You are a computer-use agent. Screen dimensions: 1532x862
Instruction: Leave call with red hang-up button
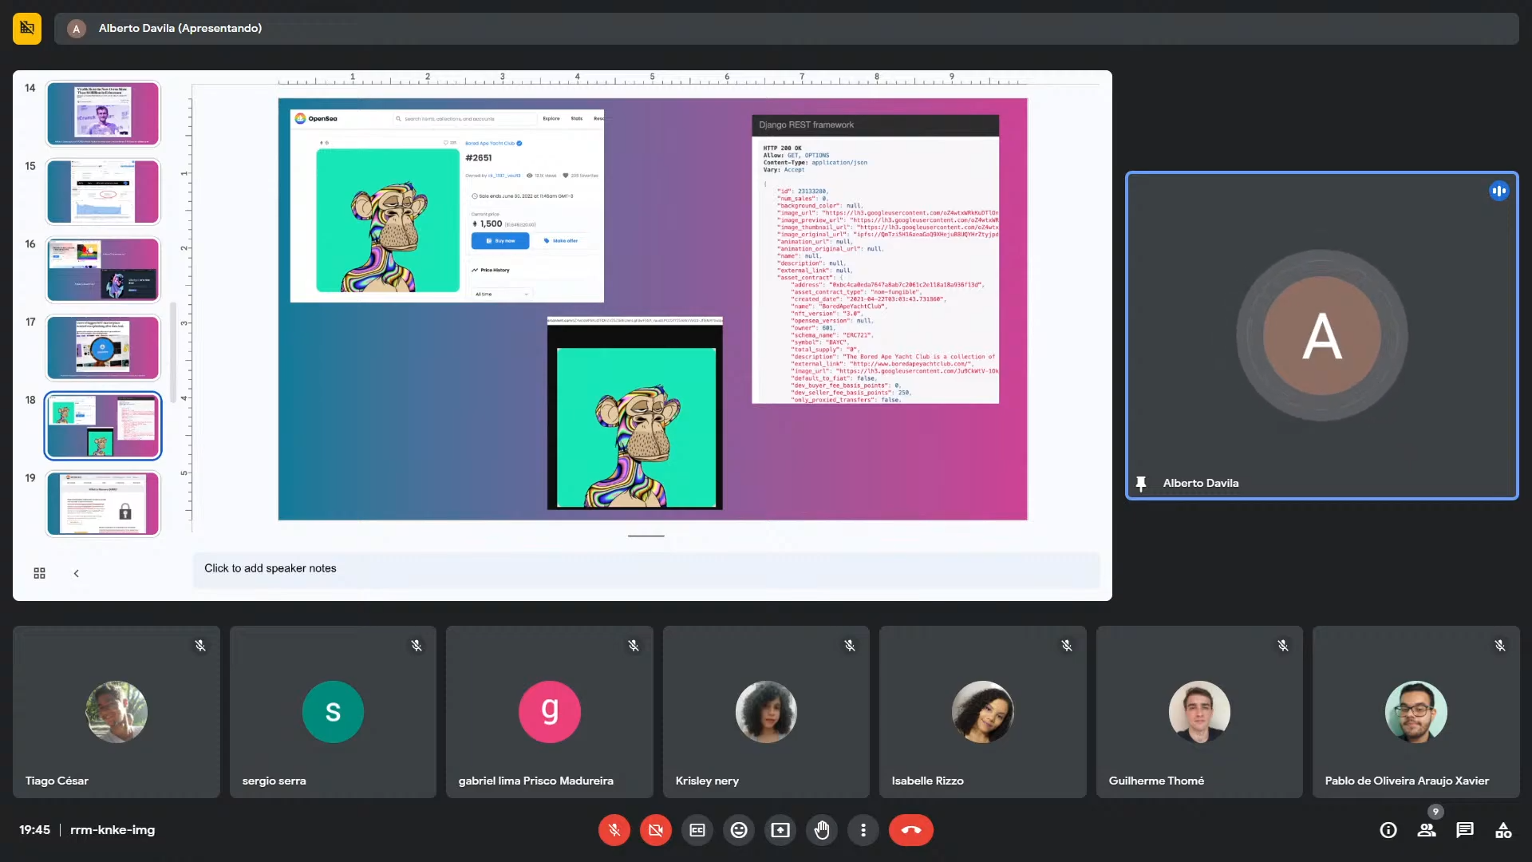point(911,830)
